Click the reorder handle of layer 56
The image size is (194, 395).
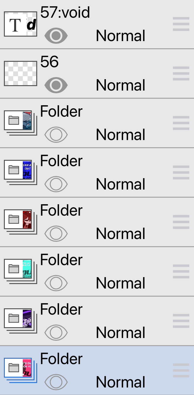click(181, 73)
